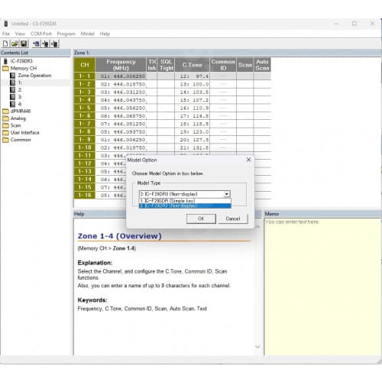Click the middle of the three clone toolbar icons
The width and height of the screenshot is (382, 382).
click(46, 44)
